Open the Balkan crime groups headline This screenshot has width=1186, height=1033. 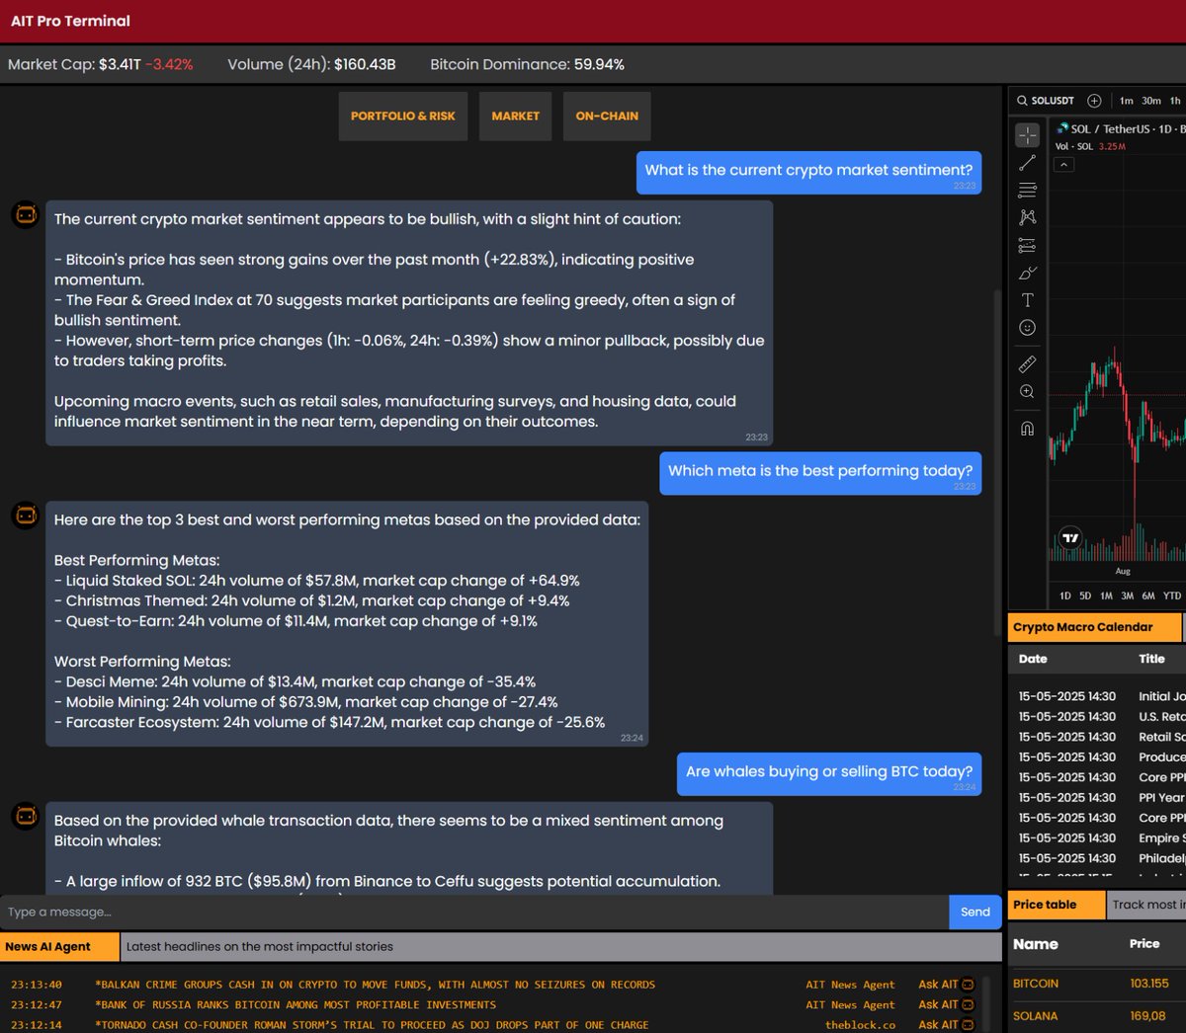376,985
